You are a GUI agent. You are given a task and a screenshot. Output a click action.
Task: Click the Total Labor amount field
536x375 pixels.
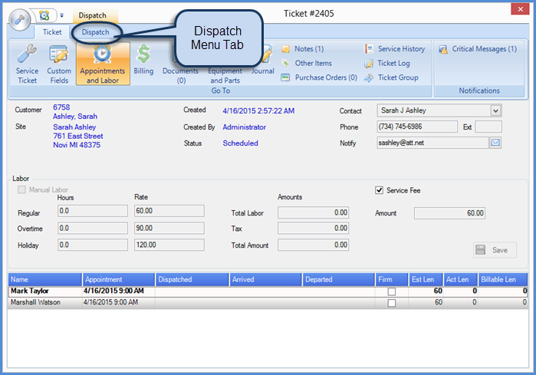[313, 212]
